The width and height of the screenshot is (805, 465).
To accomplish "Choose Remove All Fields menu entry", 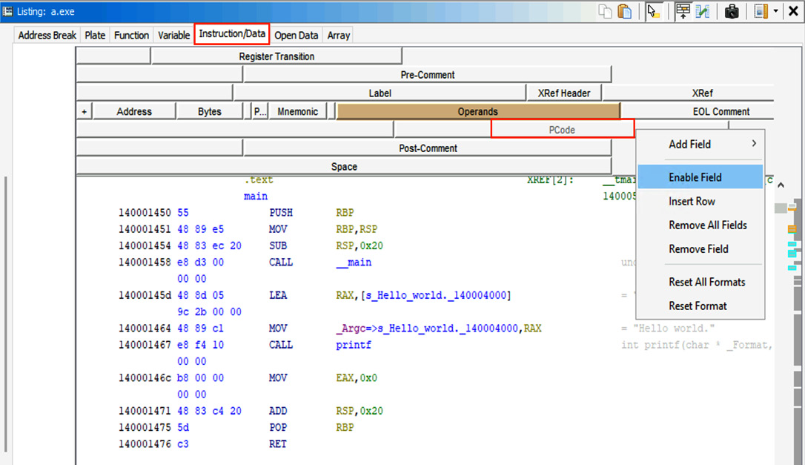I will tap(707, 225).
